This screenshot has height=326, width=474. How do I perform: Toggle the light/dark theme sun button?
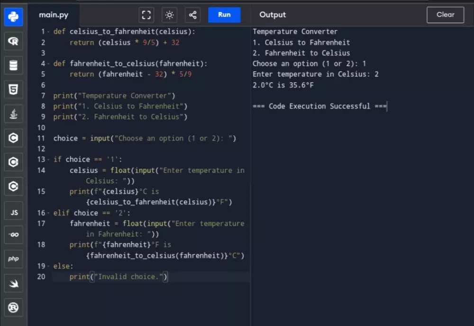coord(169,15)
